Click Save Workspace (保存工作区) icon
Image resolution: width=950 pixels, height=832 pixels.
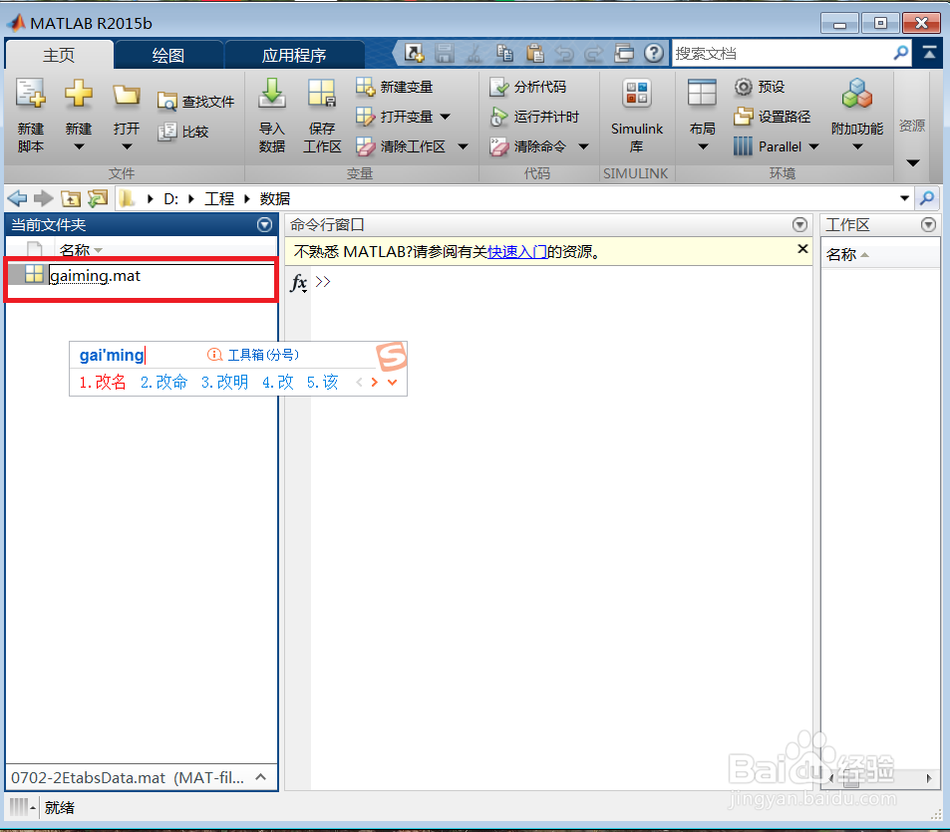click(322, 94)
